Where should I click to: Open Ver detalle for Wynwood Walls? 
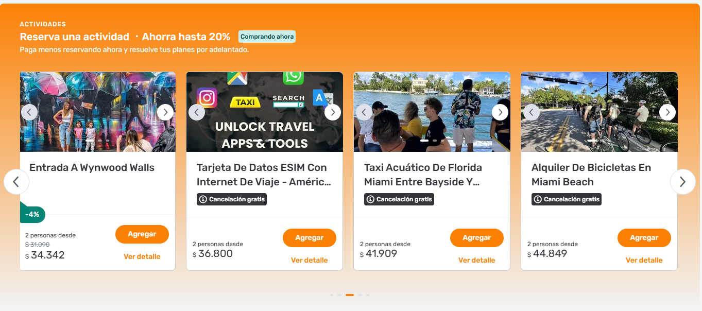(142, 256)
